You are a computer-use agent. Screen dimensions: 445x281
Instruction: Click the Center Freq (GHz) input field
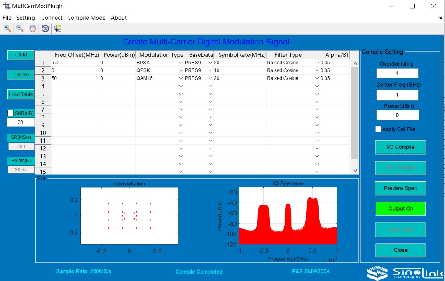point(397,95)
